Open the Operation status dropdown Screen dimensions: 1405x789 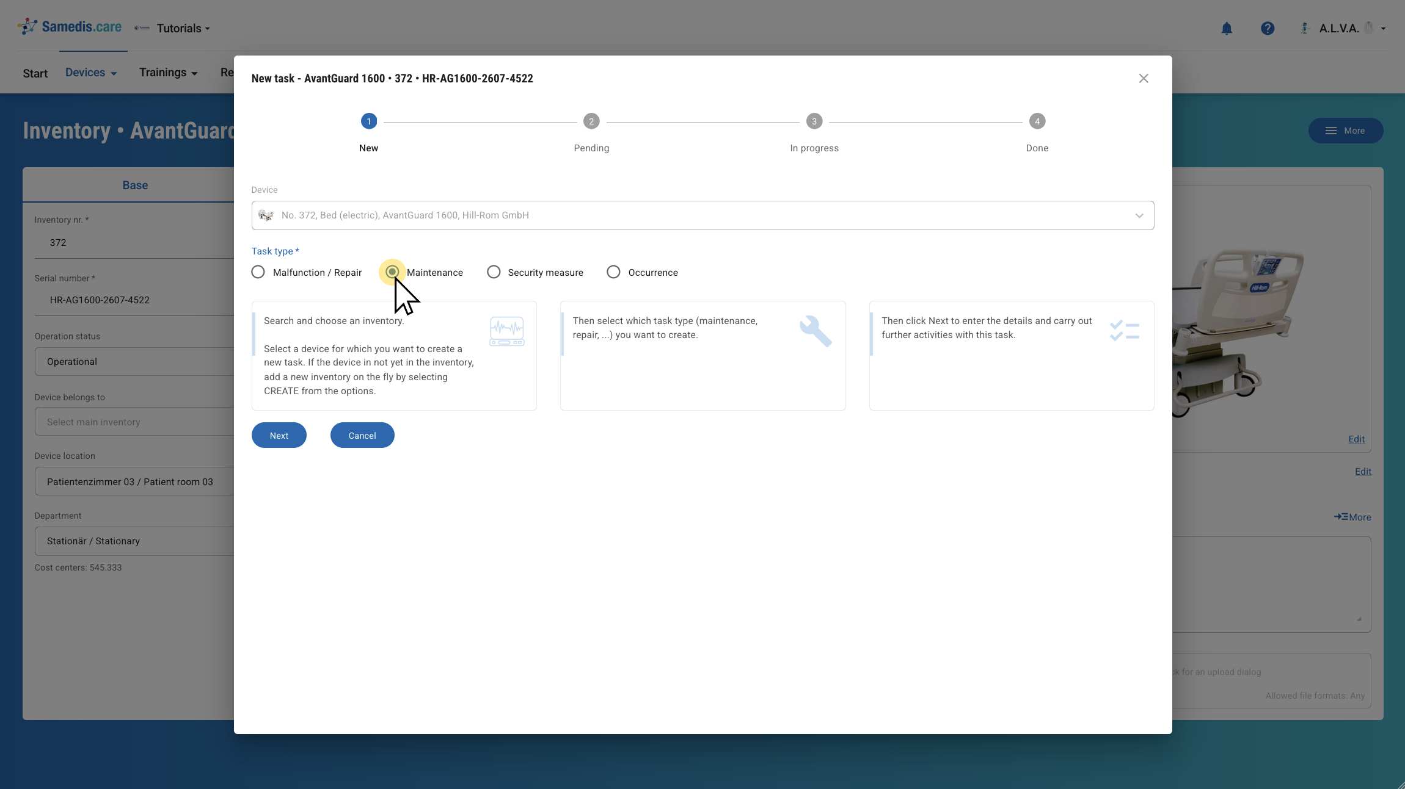134,362
